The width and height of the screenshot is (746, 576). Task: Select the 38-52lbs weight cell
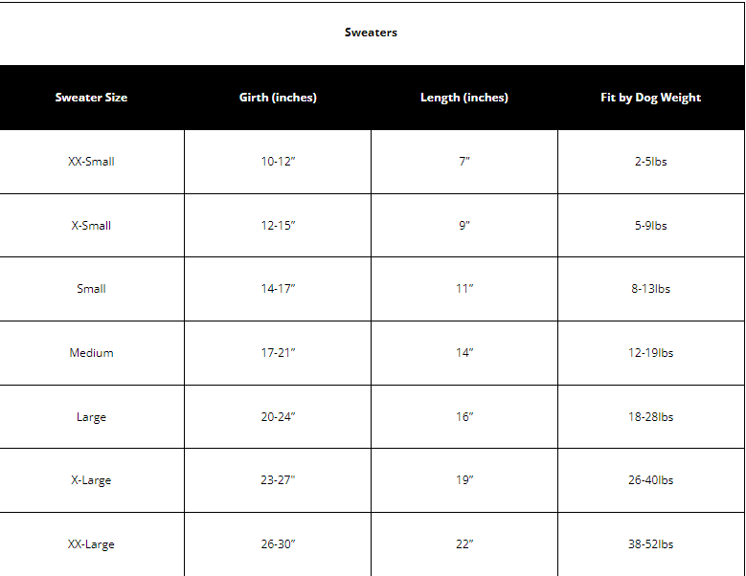651,544
